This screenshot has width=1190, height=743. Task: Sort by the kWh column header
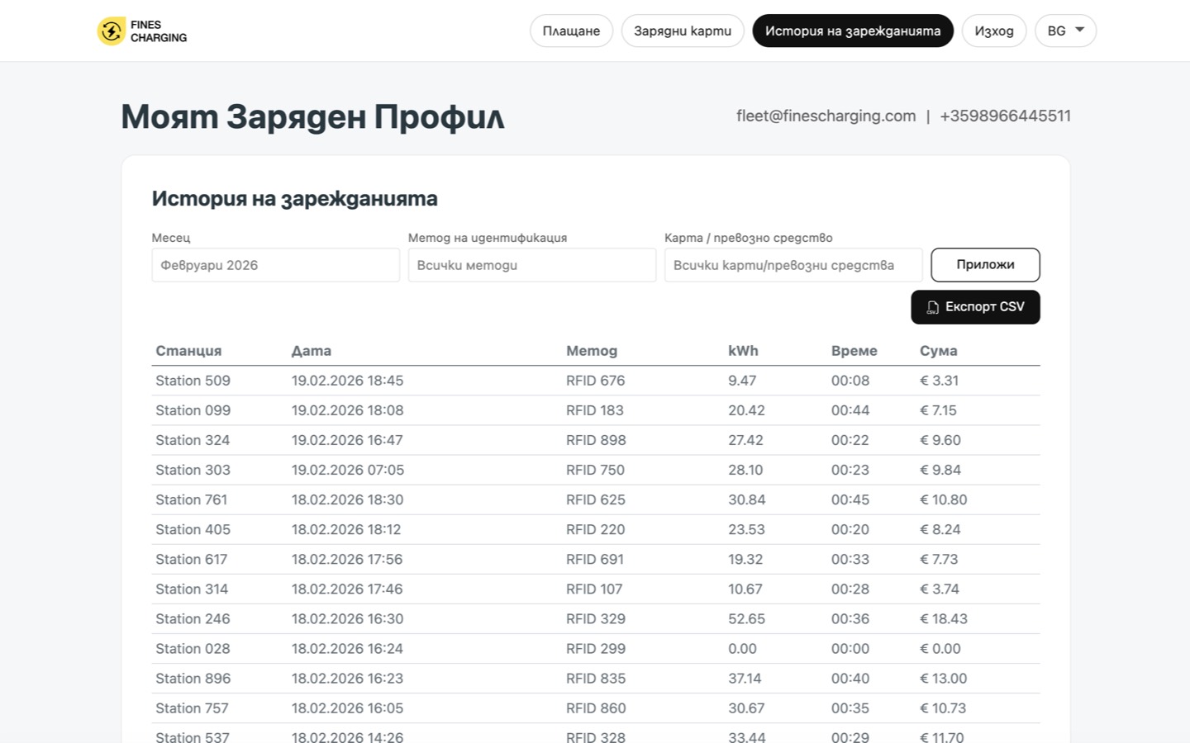coord(742,350)
